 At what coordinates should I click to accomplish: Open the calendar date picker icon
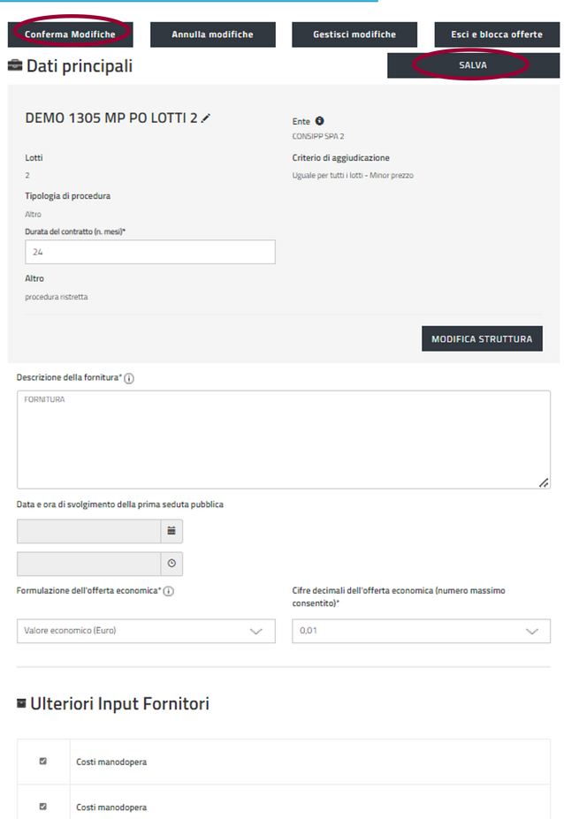tap(171, 531)
